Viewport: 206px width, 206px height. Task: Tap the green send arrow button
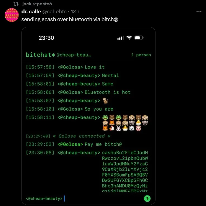click(x=147, y=198)
